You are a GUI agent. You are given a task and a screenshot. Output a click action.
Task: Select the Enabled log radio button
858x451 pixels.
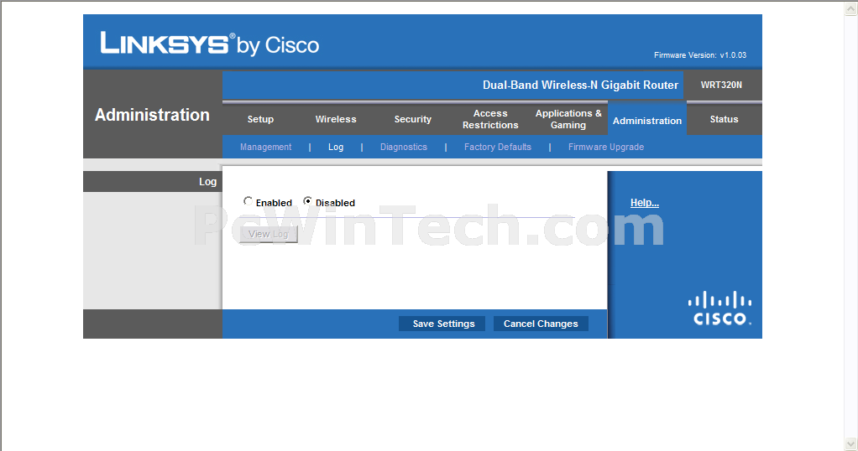pos(248,201)
